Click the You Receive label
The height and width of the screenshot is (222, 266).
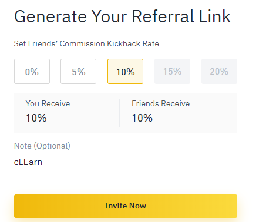click(x=48, y=103)
